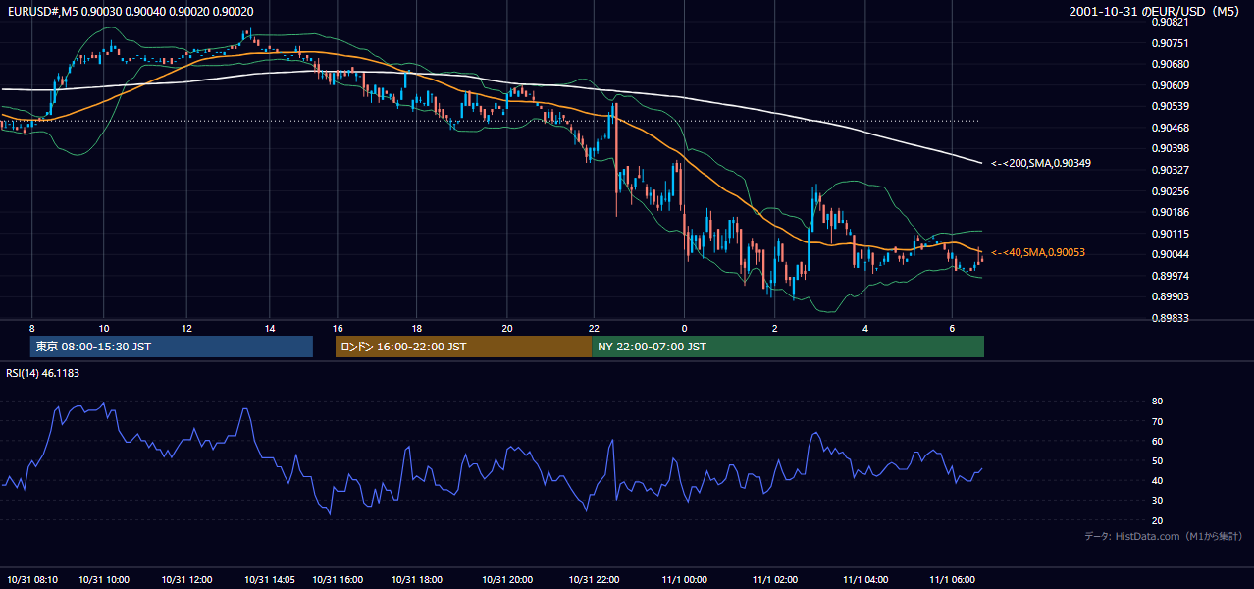
Task: Click the RSI axis value 50
Action: coord(1158,460)
